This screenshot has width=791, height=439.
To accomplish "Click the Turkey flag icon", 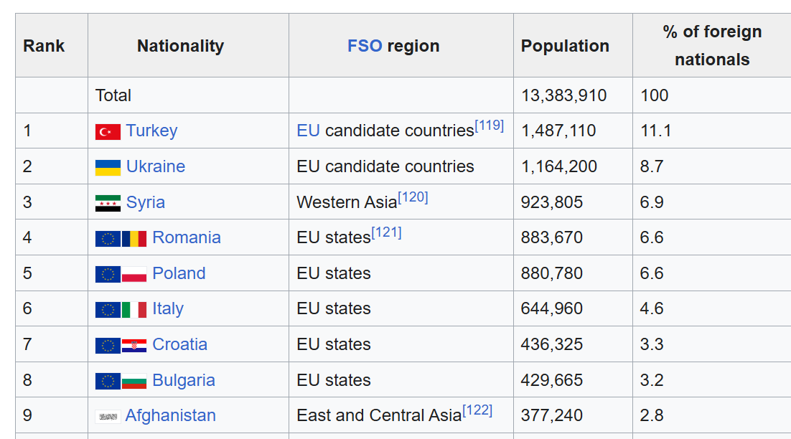I will 108,131.
